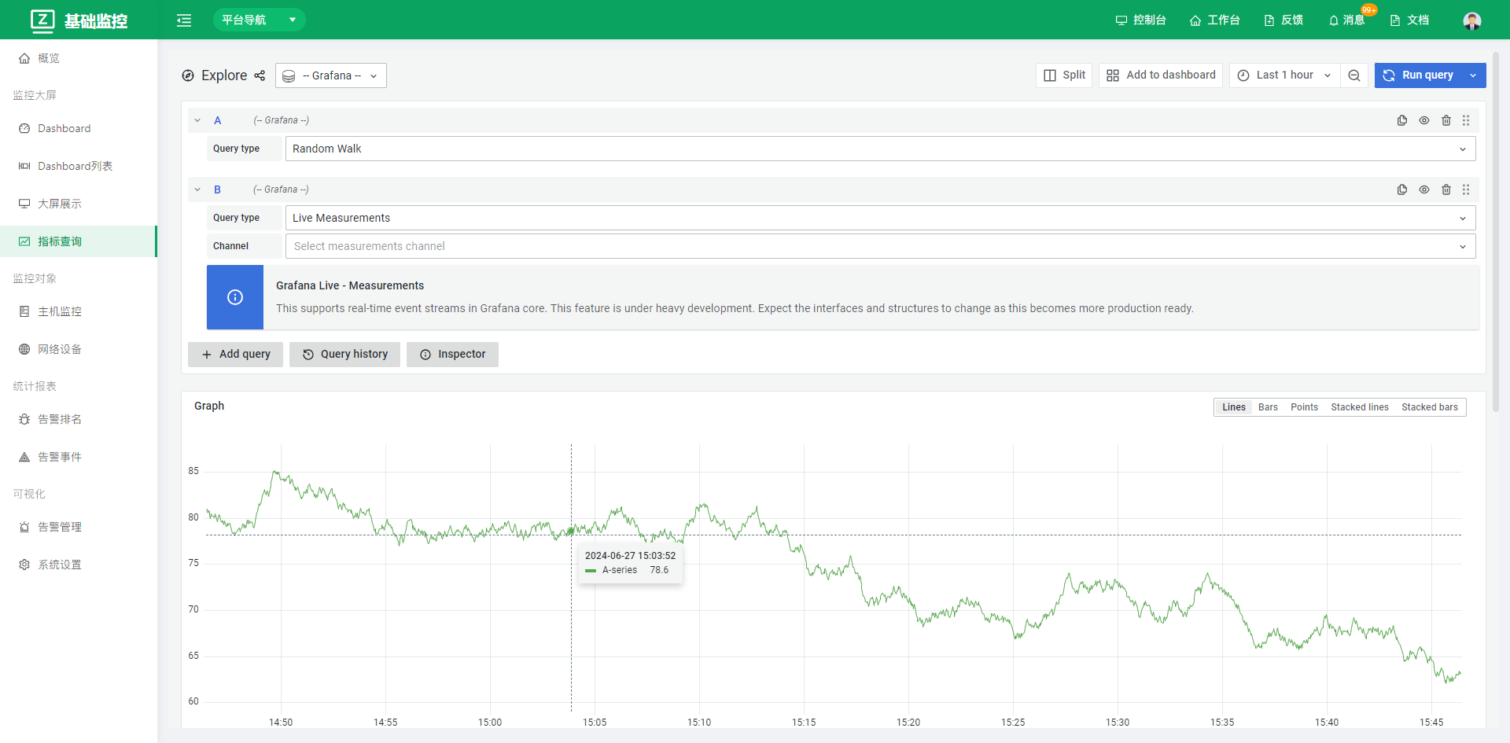1510x743 pixels.
Task: Select the Lines graph style
Action: 1233,407
